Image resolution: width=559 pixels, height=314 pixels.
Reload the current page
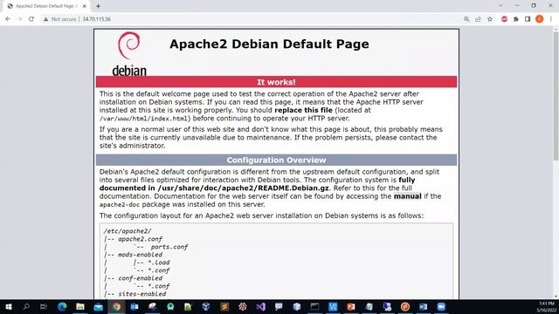(x=31, y=19)
